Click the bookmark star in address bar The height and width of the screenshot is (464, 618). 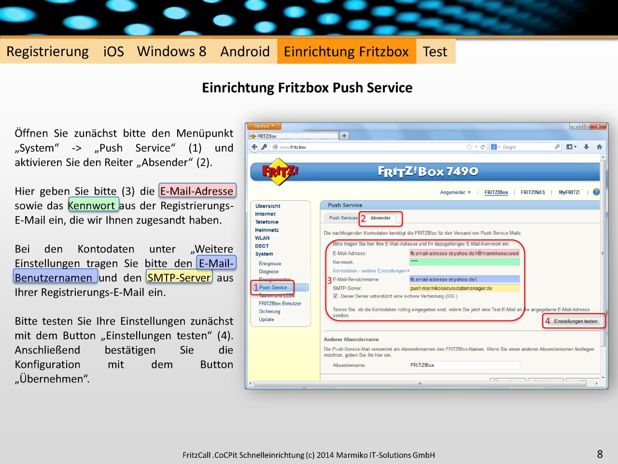tap(469, 147)
